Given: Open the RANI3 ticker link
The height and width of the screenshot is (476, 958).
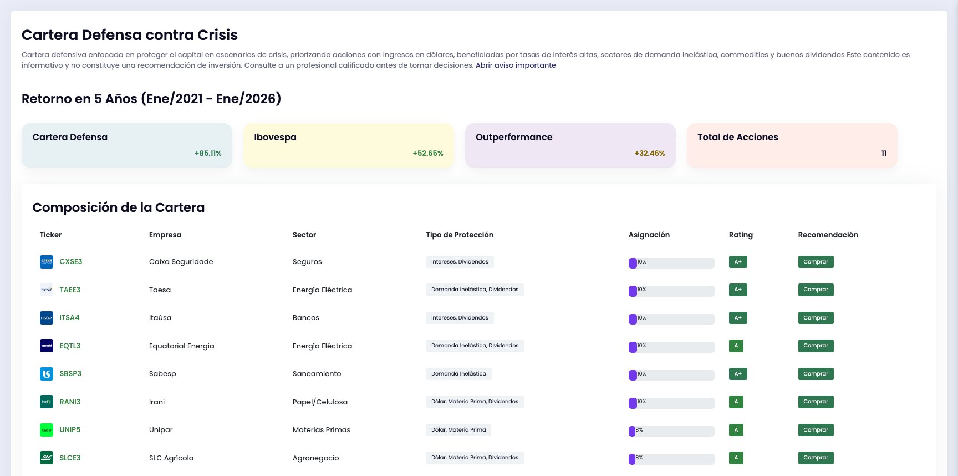Looking at the screenshot, I should click(x=70, y=402).
